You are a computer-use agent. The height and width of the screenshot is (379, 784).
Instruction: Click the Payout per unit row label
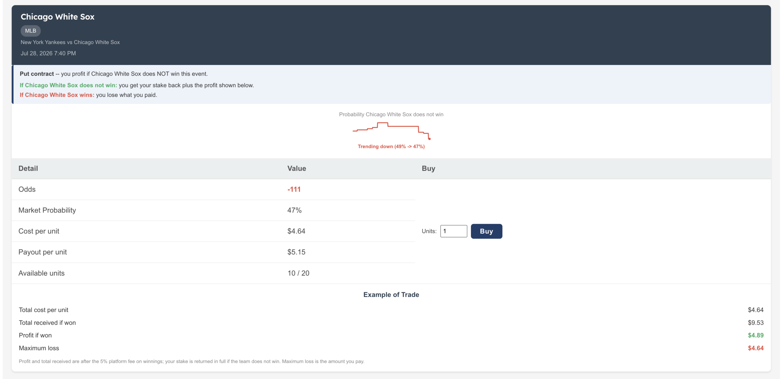pyautogui.click(x=43, y=252)
